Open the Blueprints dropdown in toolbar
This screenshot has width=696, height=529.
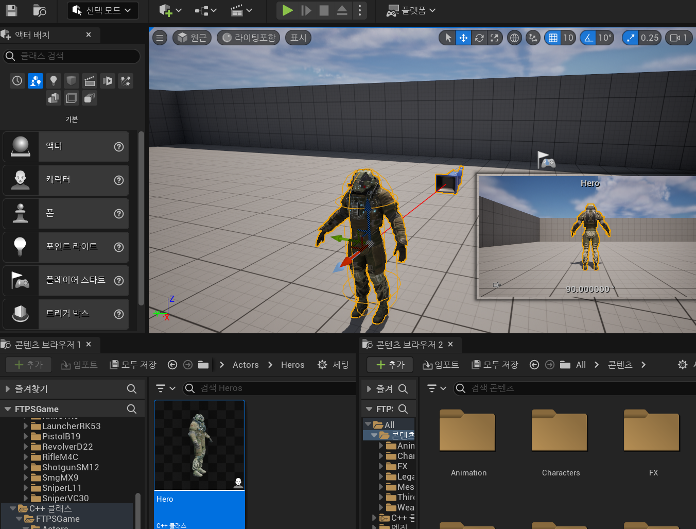point(205,10)
